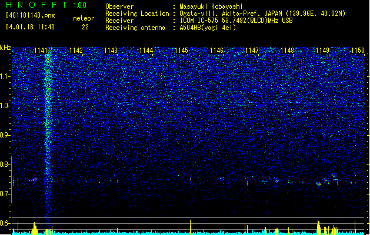
Task: Click time marker 1143
Action: (111, 51)
